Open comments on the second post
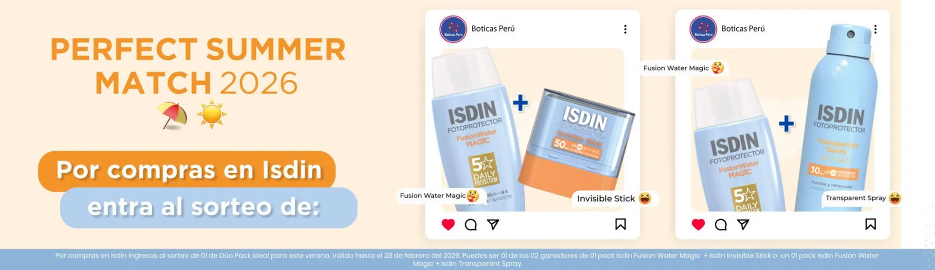 [x=721, y=224]
